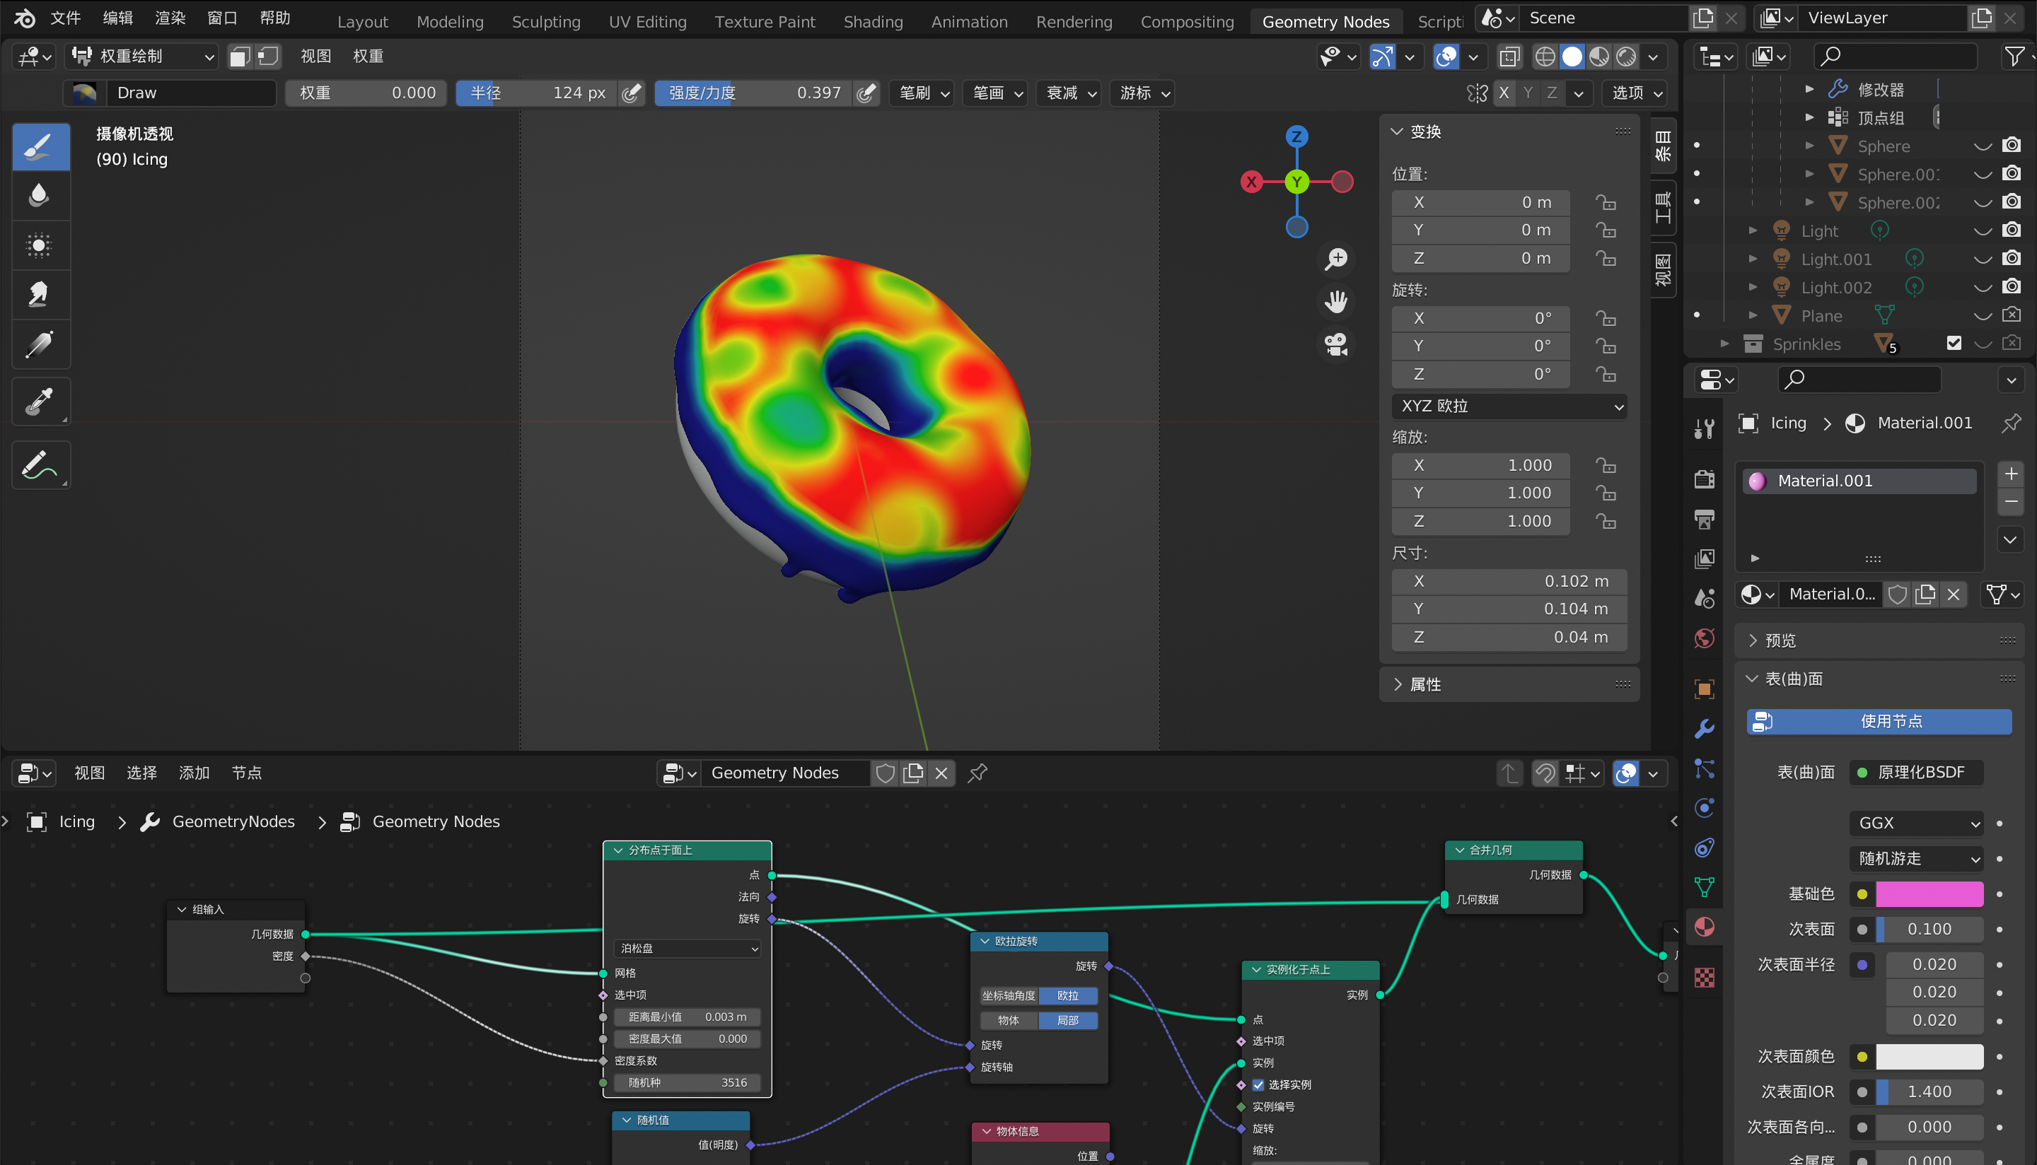Toggle camera view icon in viewport
This screenshot has height=1165, width=2037.
[x=1336, y=345]
